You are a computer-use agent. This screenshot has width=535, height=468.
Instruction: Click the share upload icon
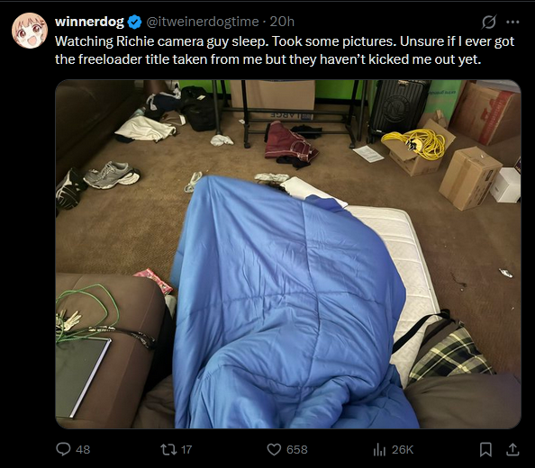[512, 450]
